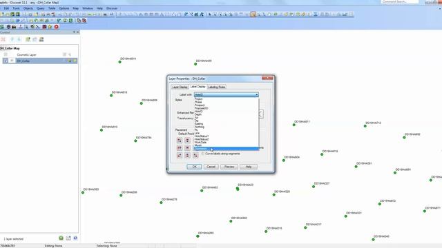Choose Dip in label field list
The height and width of the screenshot is (248, 442).
(227, 121)
